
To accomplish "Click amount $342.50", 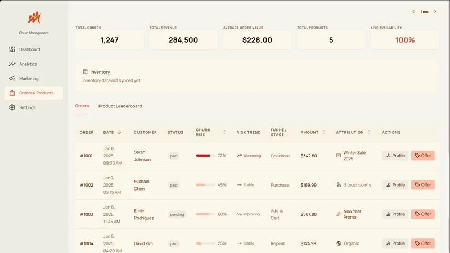I will coord(309,156).
